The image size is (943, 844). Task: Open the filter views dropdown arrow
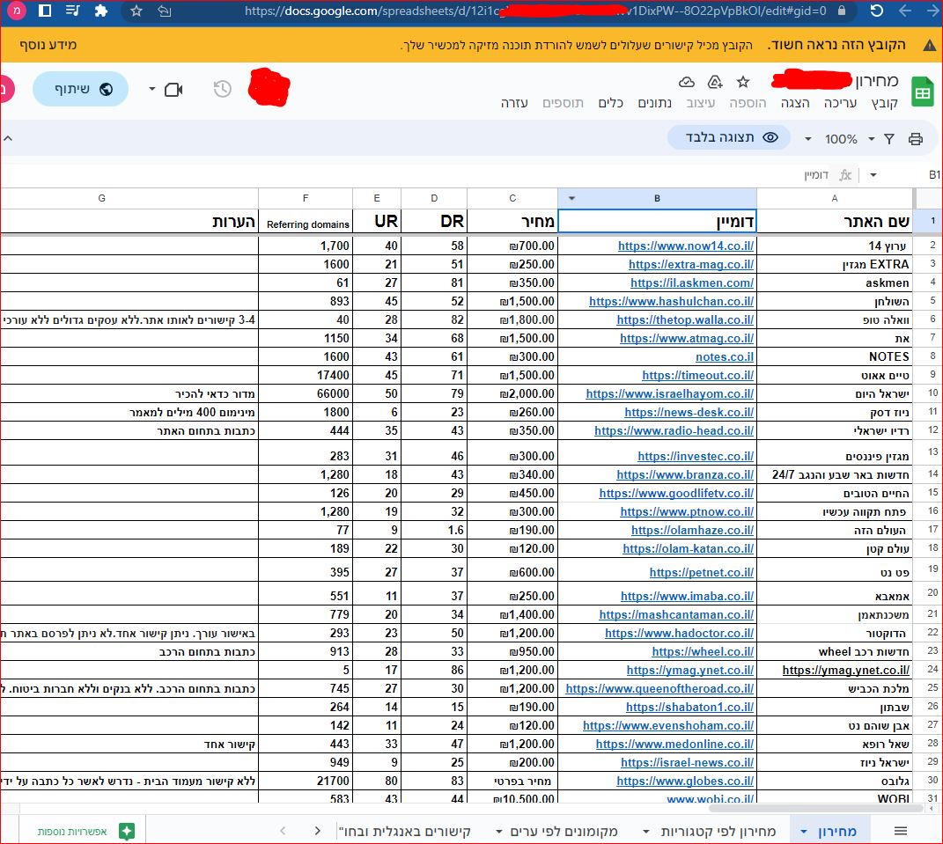pyautogui.click(x=871, y=139)
